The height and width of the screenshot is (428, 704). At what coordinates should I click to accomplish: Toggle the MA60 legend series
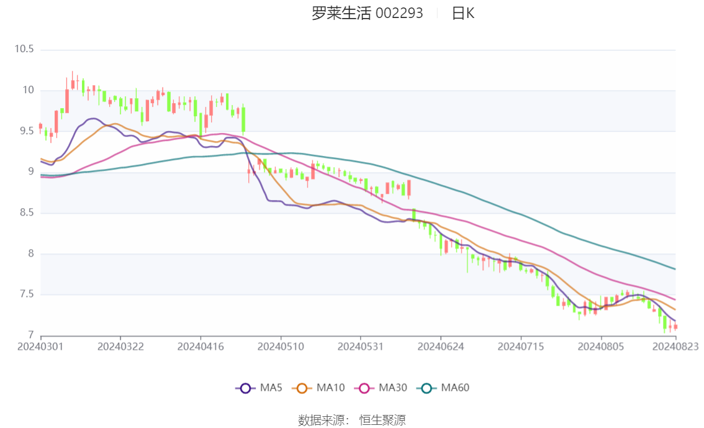pyautogui.click(x=443, y=388)
